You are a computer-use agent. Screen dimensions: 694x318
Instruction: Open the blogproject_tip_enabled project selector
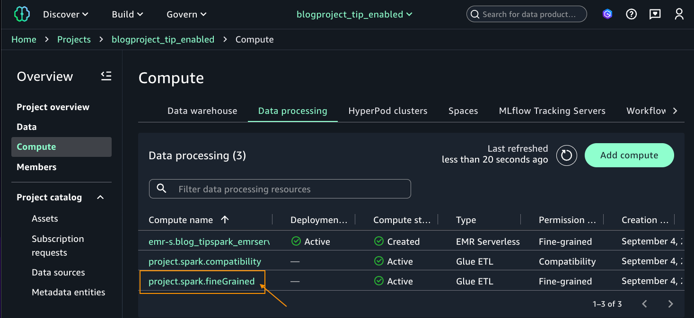coord(354,14)
